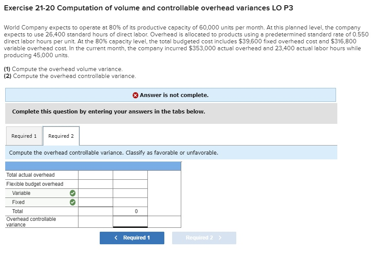Click the red X in the answer status banner
This screenshot has height=259, width=385.
(x=135, y=94)
